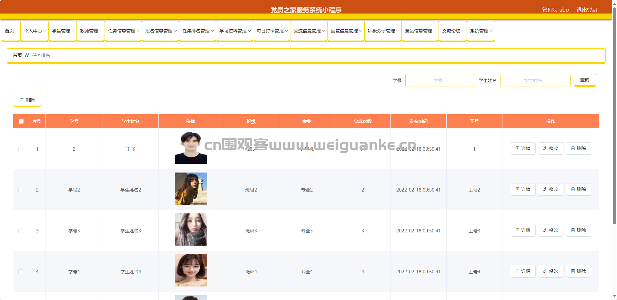Click the 删除 trash icon in the 学号4 row
The image size is (617, 300).
pos(573,271)
